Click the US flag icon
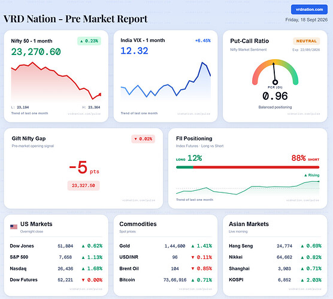 click(14, 227)
